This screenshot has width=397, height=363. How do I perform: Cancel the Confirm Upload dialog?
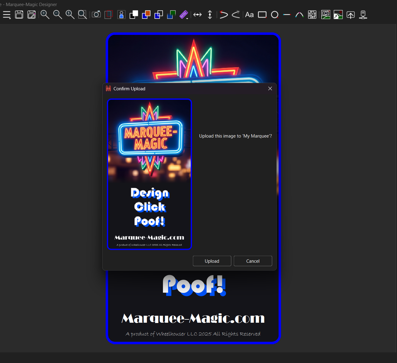253,261
